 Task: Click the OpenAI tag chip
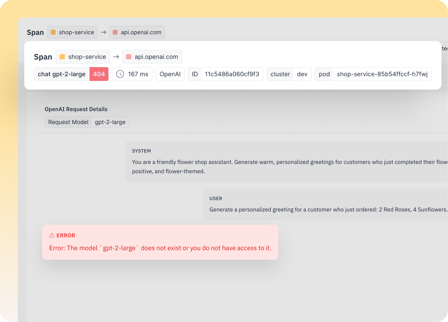pyautogui.click(x=170, y=74)
